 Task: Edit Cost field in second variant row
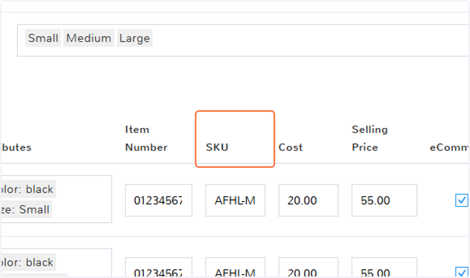pyautogui.click(x=308, y=267)
